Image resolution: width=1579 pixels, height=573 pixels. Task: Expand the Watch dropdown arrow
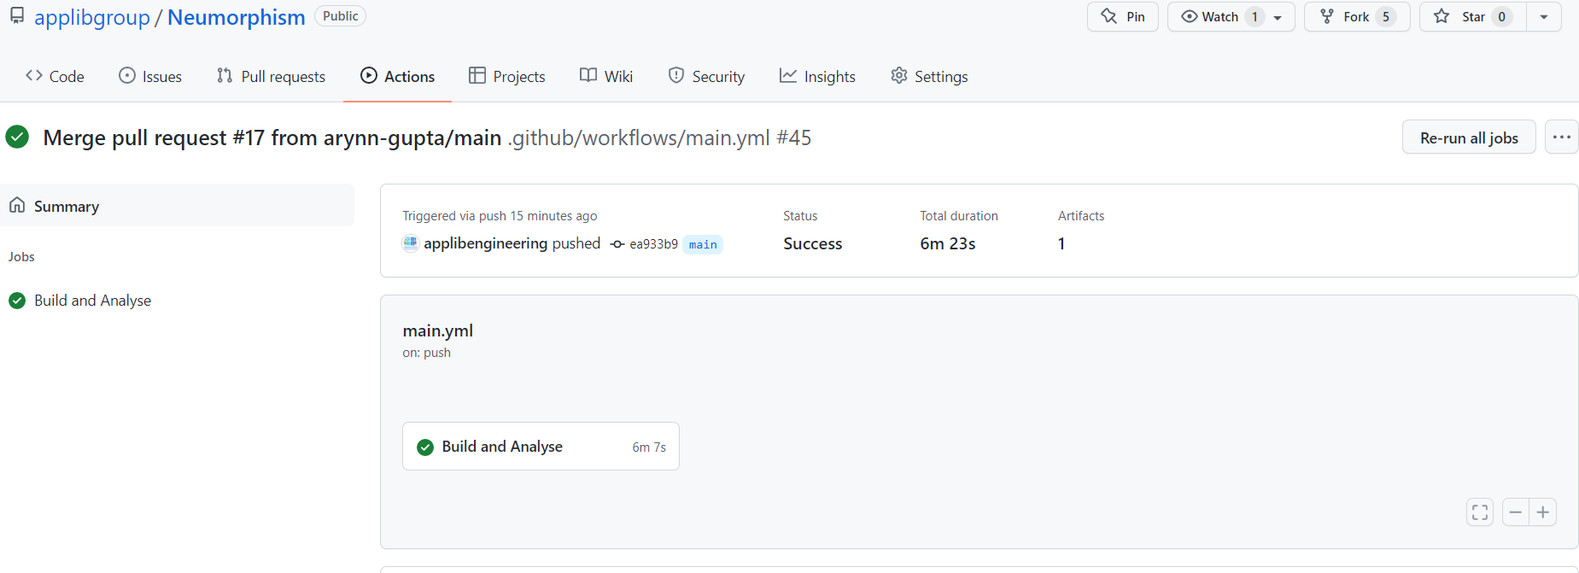(1278, 17)
